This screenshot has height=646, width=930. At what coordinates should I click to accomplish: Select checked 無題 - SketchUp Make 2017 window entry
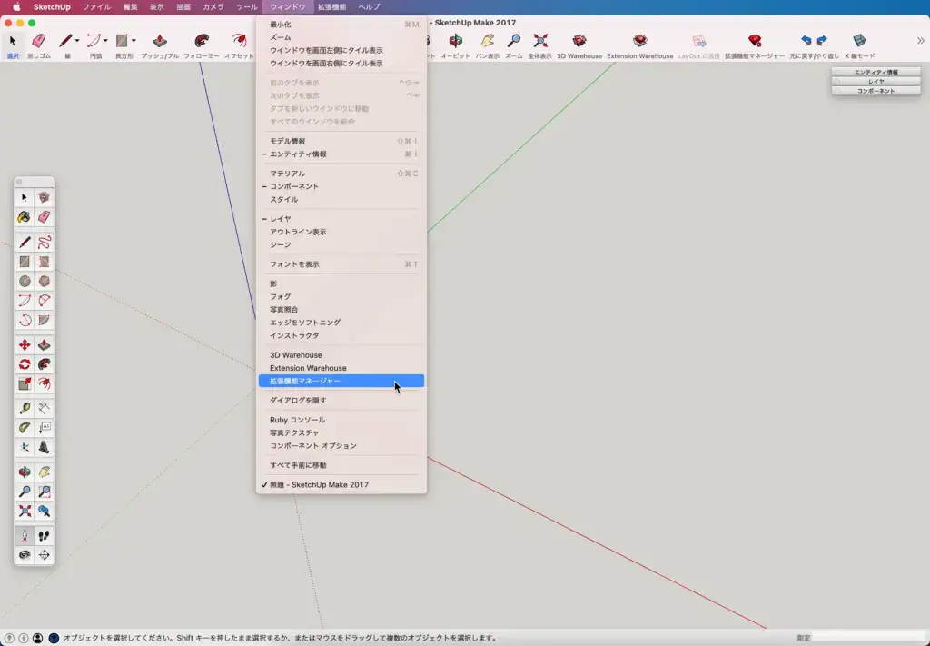(341, 484)
